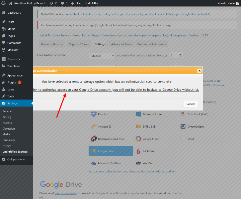The width and height of the screenshot is (241, 199).
Task: Open the Plugins menu in sidebar
Action: [12, 82]
